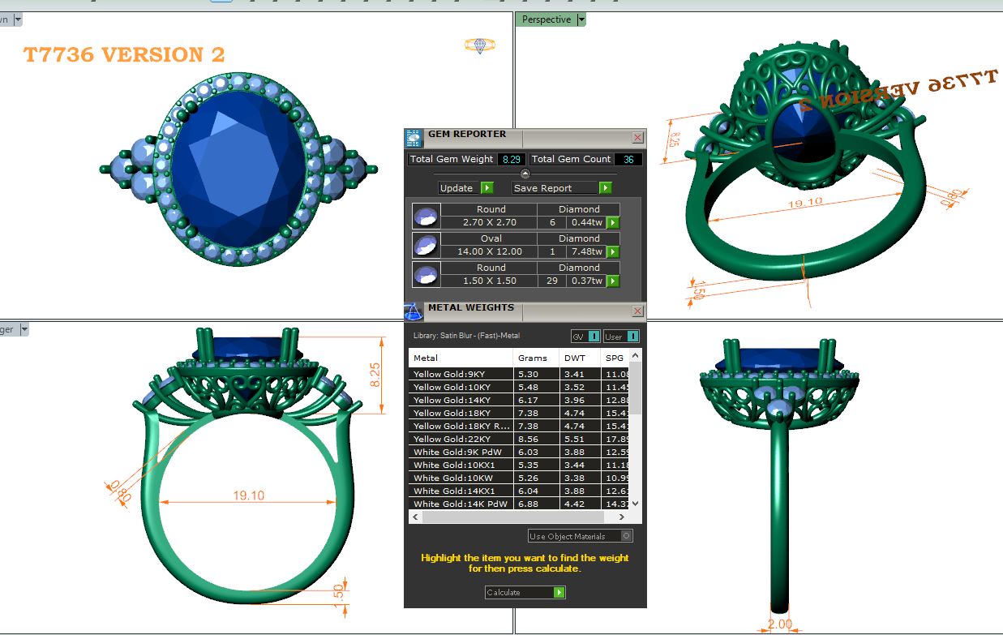Select the 14.00 x 12.00 oval gem thumbnail
Image resolution: width=1003 pixels, height=635 pixels.
point(426,245)
